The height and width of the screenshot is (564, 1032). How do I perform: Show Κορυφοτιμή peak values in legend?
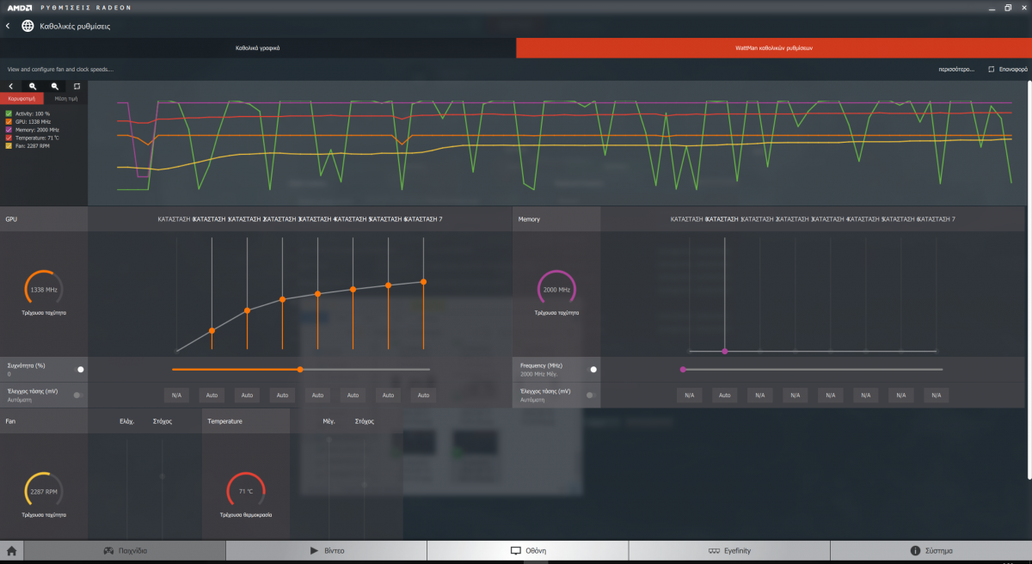pos(21,99)
